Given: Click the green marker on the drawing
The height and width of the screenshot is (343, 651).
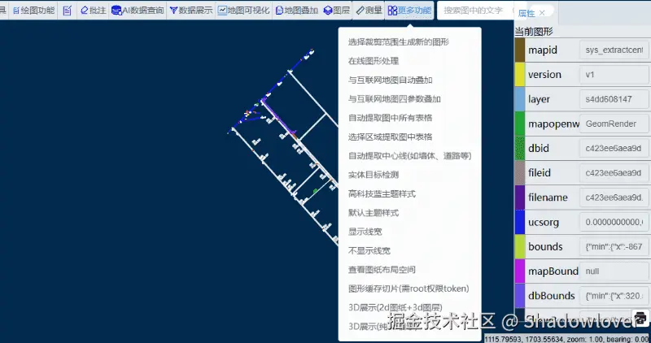Looking at the screenshot, I should click(315, 191).
